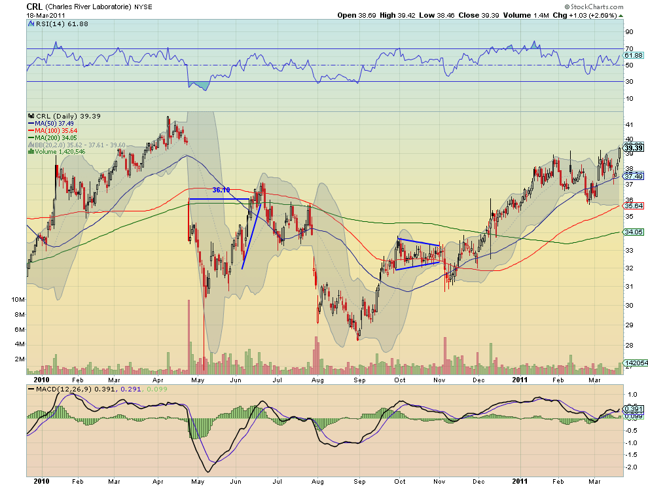The image size is (648, 487).
Task: Click the 'CRL (Daily) 39.39' legend
Action: (68, 116)
